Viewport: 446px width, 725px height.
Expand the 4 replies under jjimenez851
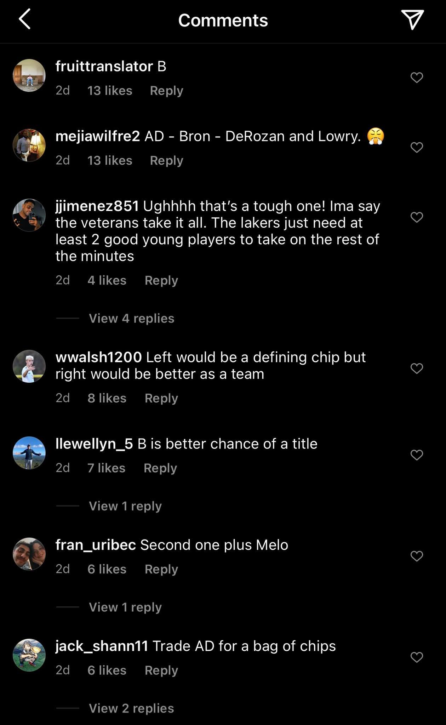pos(131,318)
